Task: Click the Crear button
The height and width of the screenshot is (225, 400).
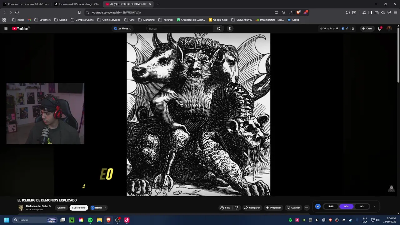Action: [x=367, y=28]
